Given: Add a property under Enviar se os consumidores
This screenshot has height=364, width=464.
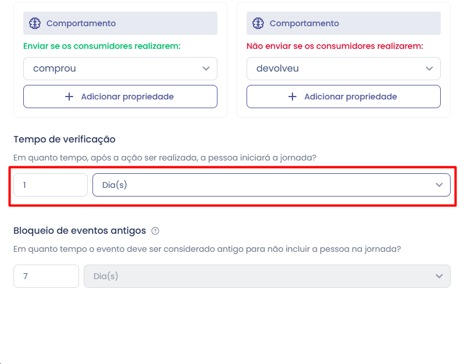Looking at the screenshot, I should 120,97.
